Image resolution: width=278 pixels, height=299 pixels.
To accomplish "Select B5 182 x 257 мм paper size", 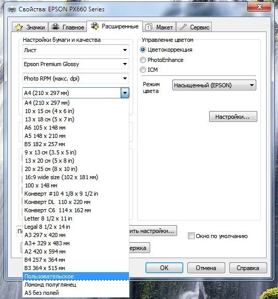I will (76, 144).
